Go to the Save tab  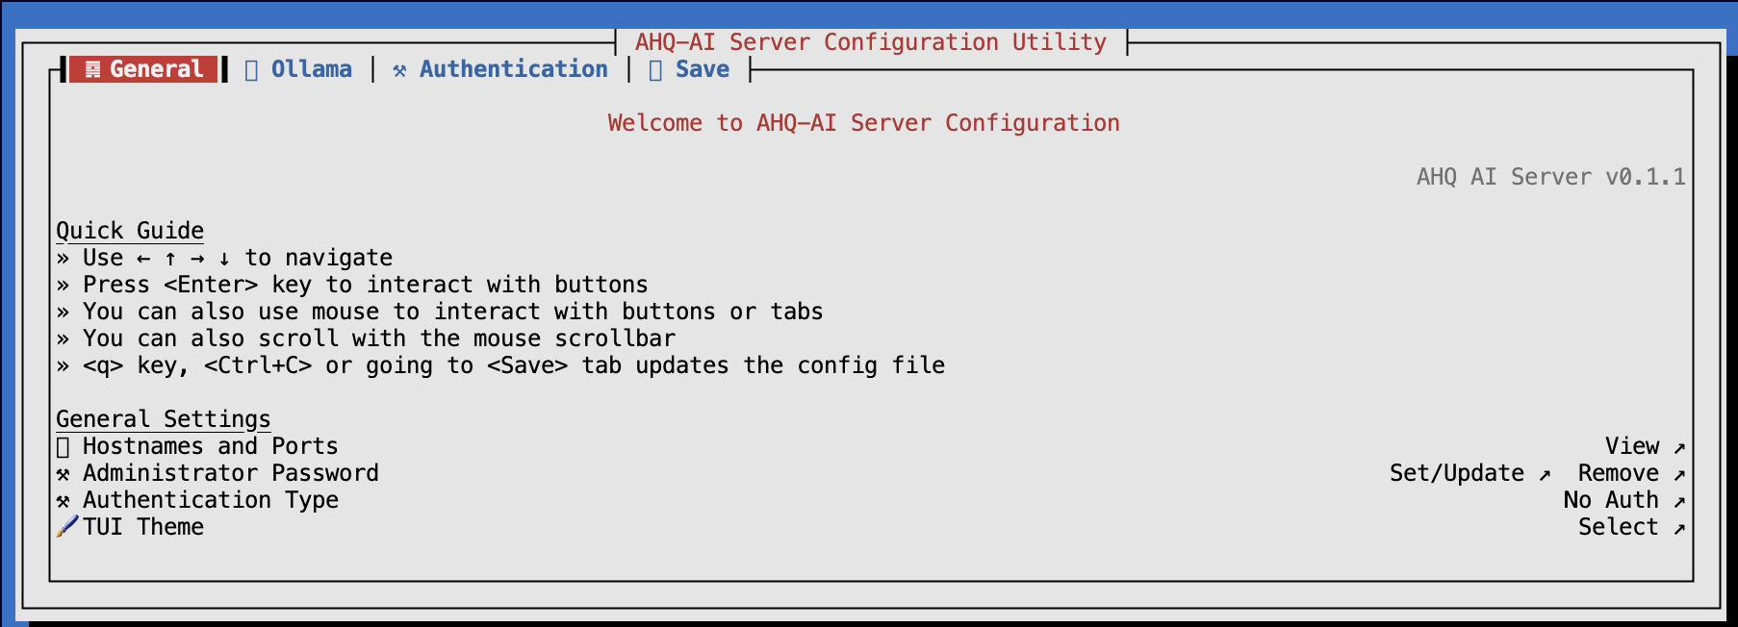(x=702, y=69)
